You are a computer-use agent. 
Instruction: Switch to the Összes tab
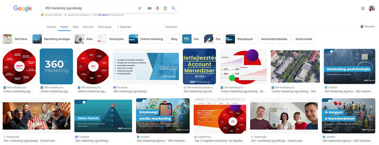coord(51,27)
